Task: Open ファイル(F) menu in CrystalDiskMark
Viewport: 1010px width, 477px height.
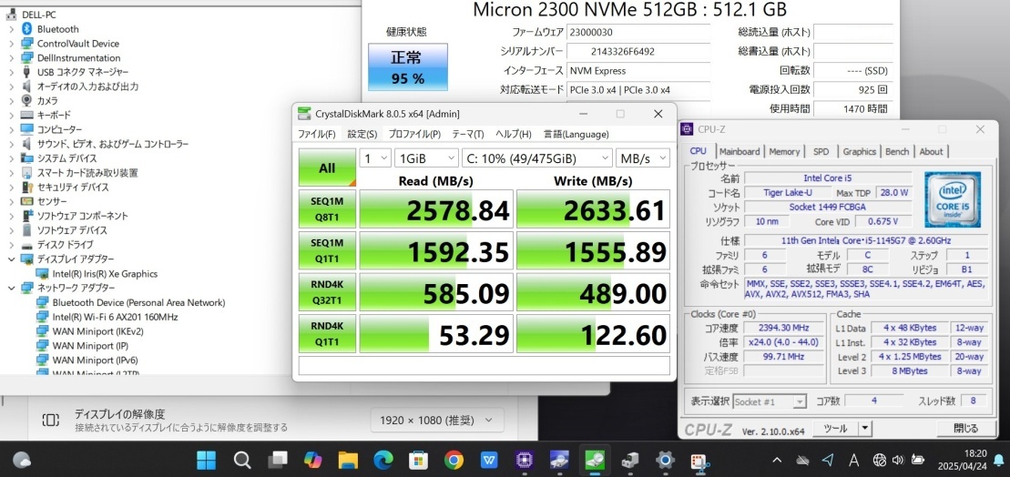Action: tap(316, 135)
